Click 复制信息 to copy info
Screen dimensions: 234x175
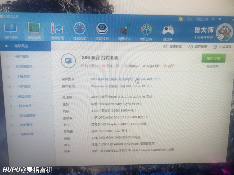pyautogui.click(x=213, y=67)
